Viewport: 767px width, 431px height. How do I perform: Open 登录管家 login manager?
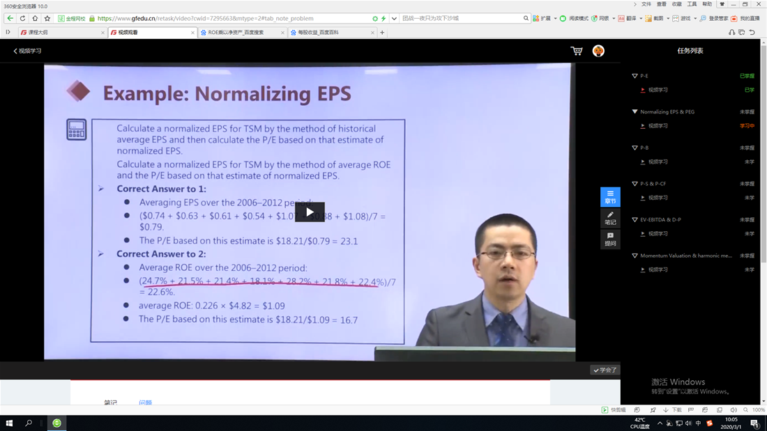(714, 19)
